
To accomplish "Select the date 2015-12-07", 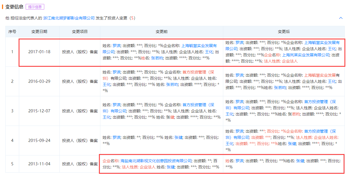I will 39,111.
